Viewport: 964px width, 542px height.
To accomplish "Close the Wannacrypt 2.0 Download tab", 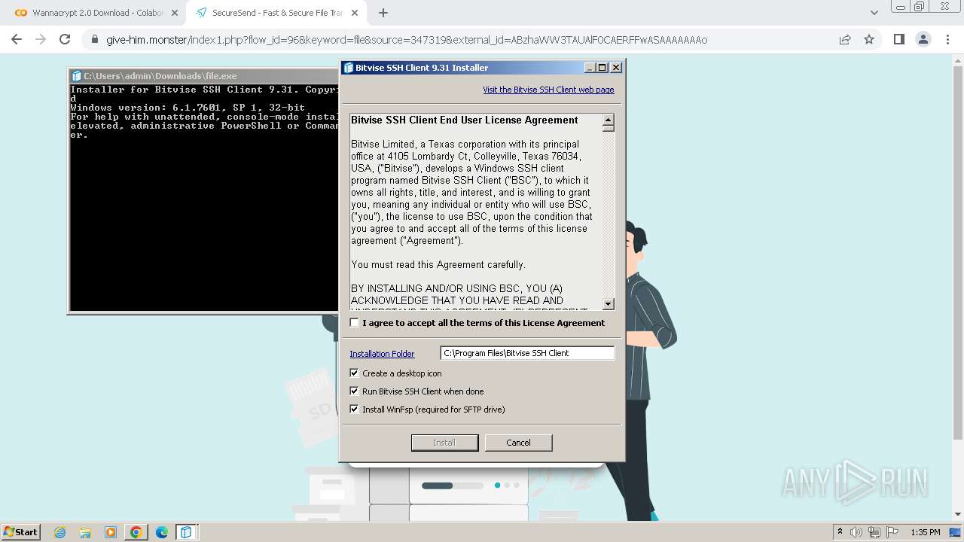I will click(175, 13).
